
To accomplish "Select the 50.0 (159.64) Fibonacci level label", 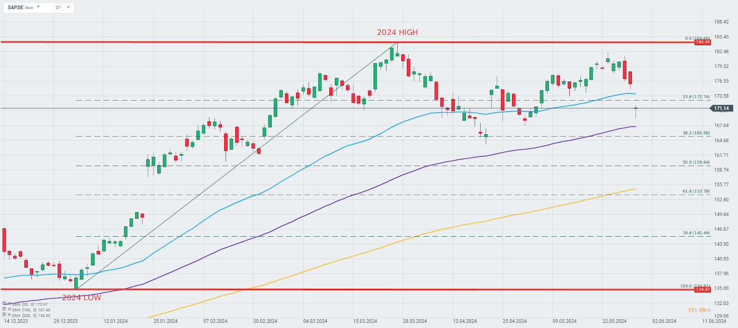I will click(x=696, y=162).
